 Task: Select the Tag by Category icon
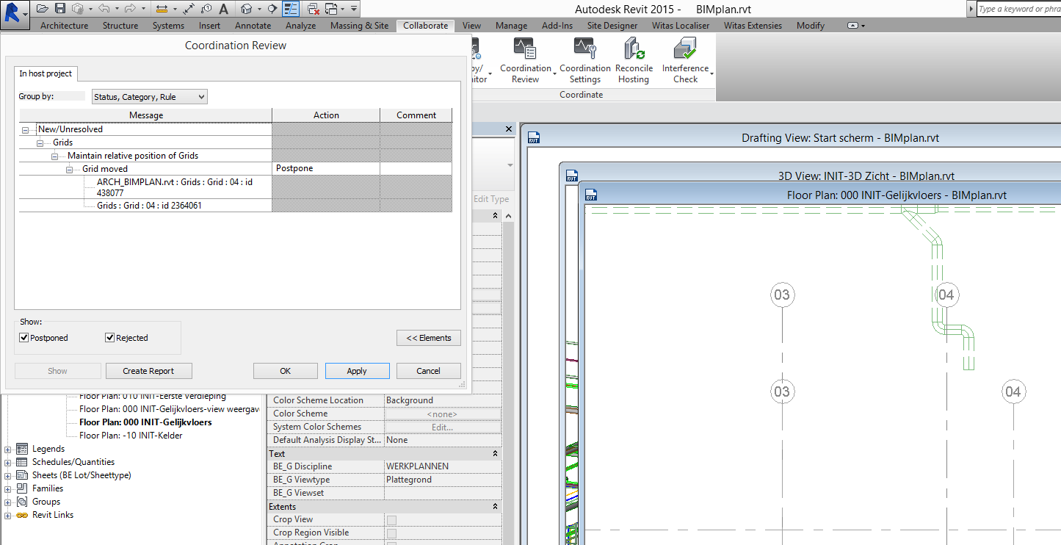(x=207, y=9)
